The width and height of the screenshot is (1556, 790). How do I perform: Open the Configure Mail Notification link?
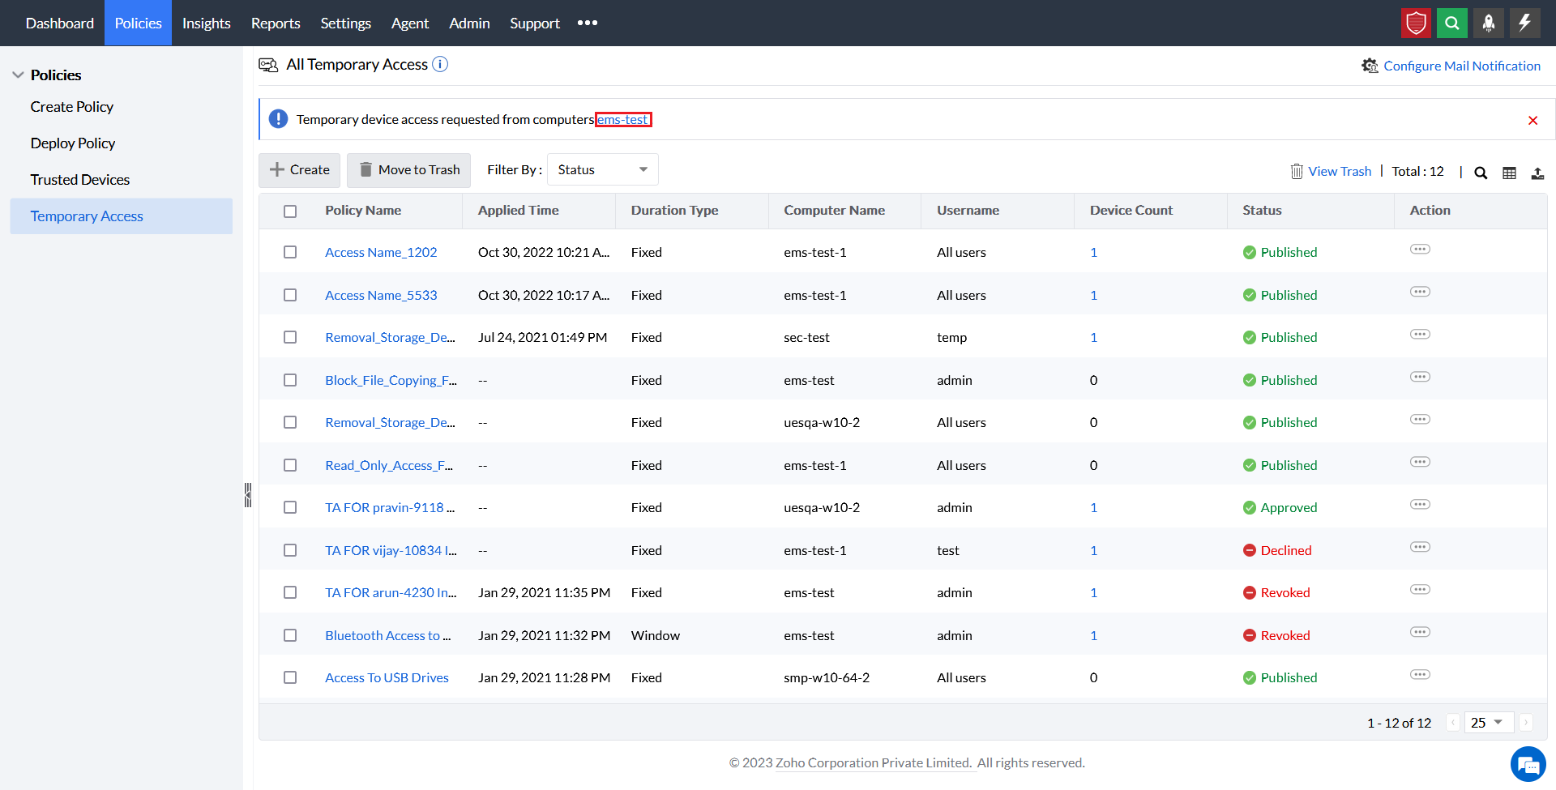tap(1461, 66)
